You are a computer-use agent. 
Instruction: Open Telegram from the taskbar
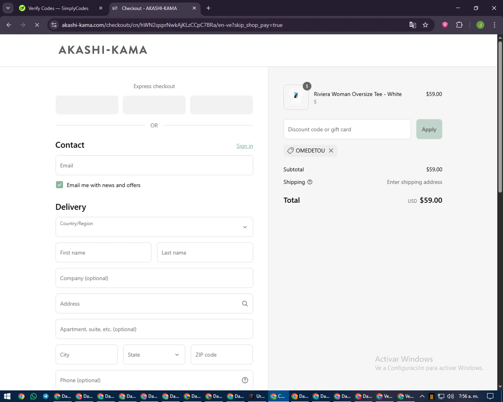[46, 396]
